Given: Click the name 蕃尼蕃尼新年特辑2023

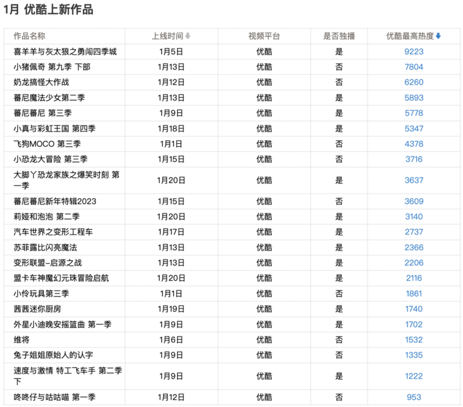Looking at the screenshot, I should 55,201.
